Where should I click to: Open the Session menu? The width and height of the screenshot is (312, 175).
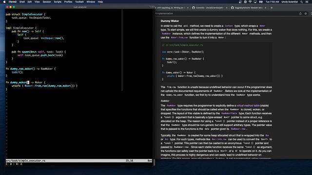(47, 2)
